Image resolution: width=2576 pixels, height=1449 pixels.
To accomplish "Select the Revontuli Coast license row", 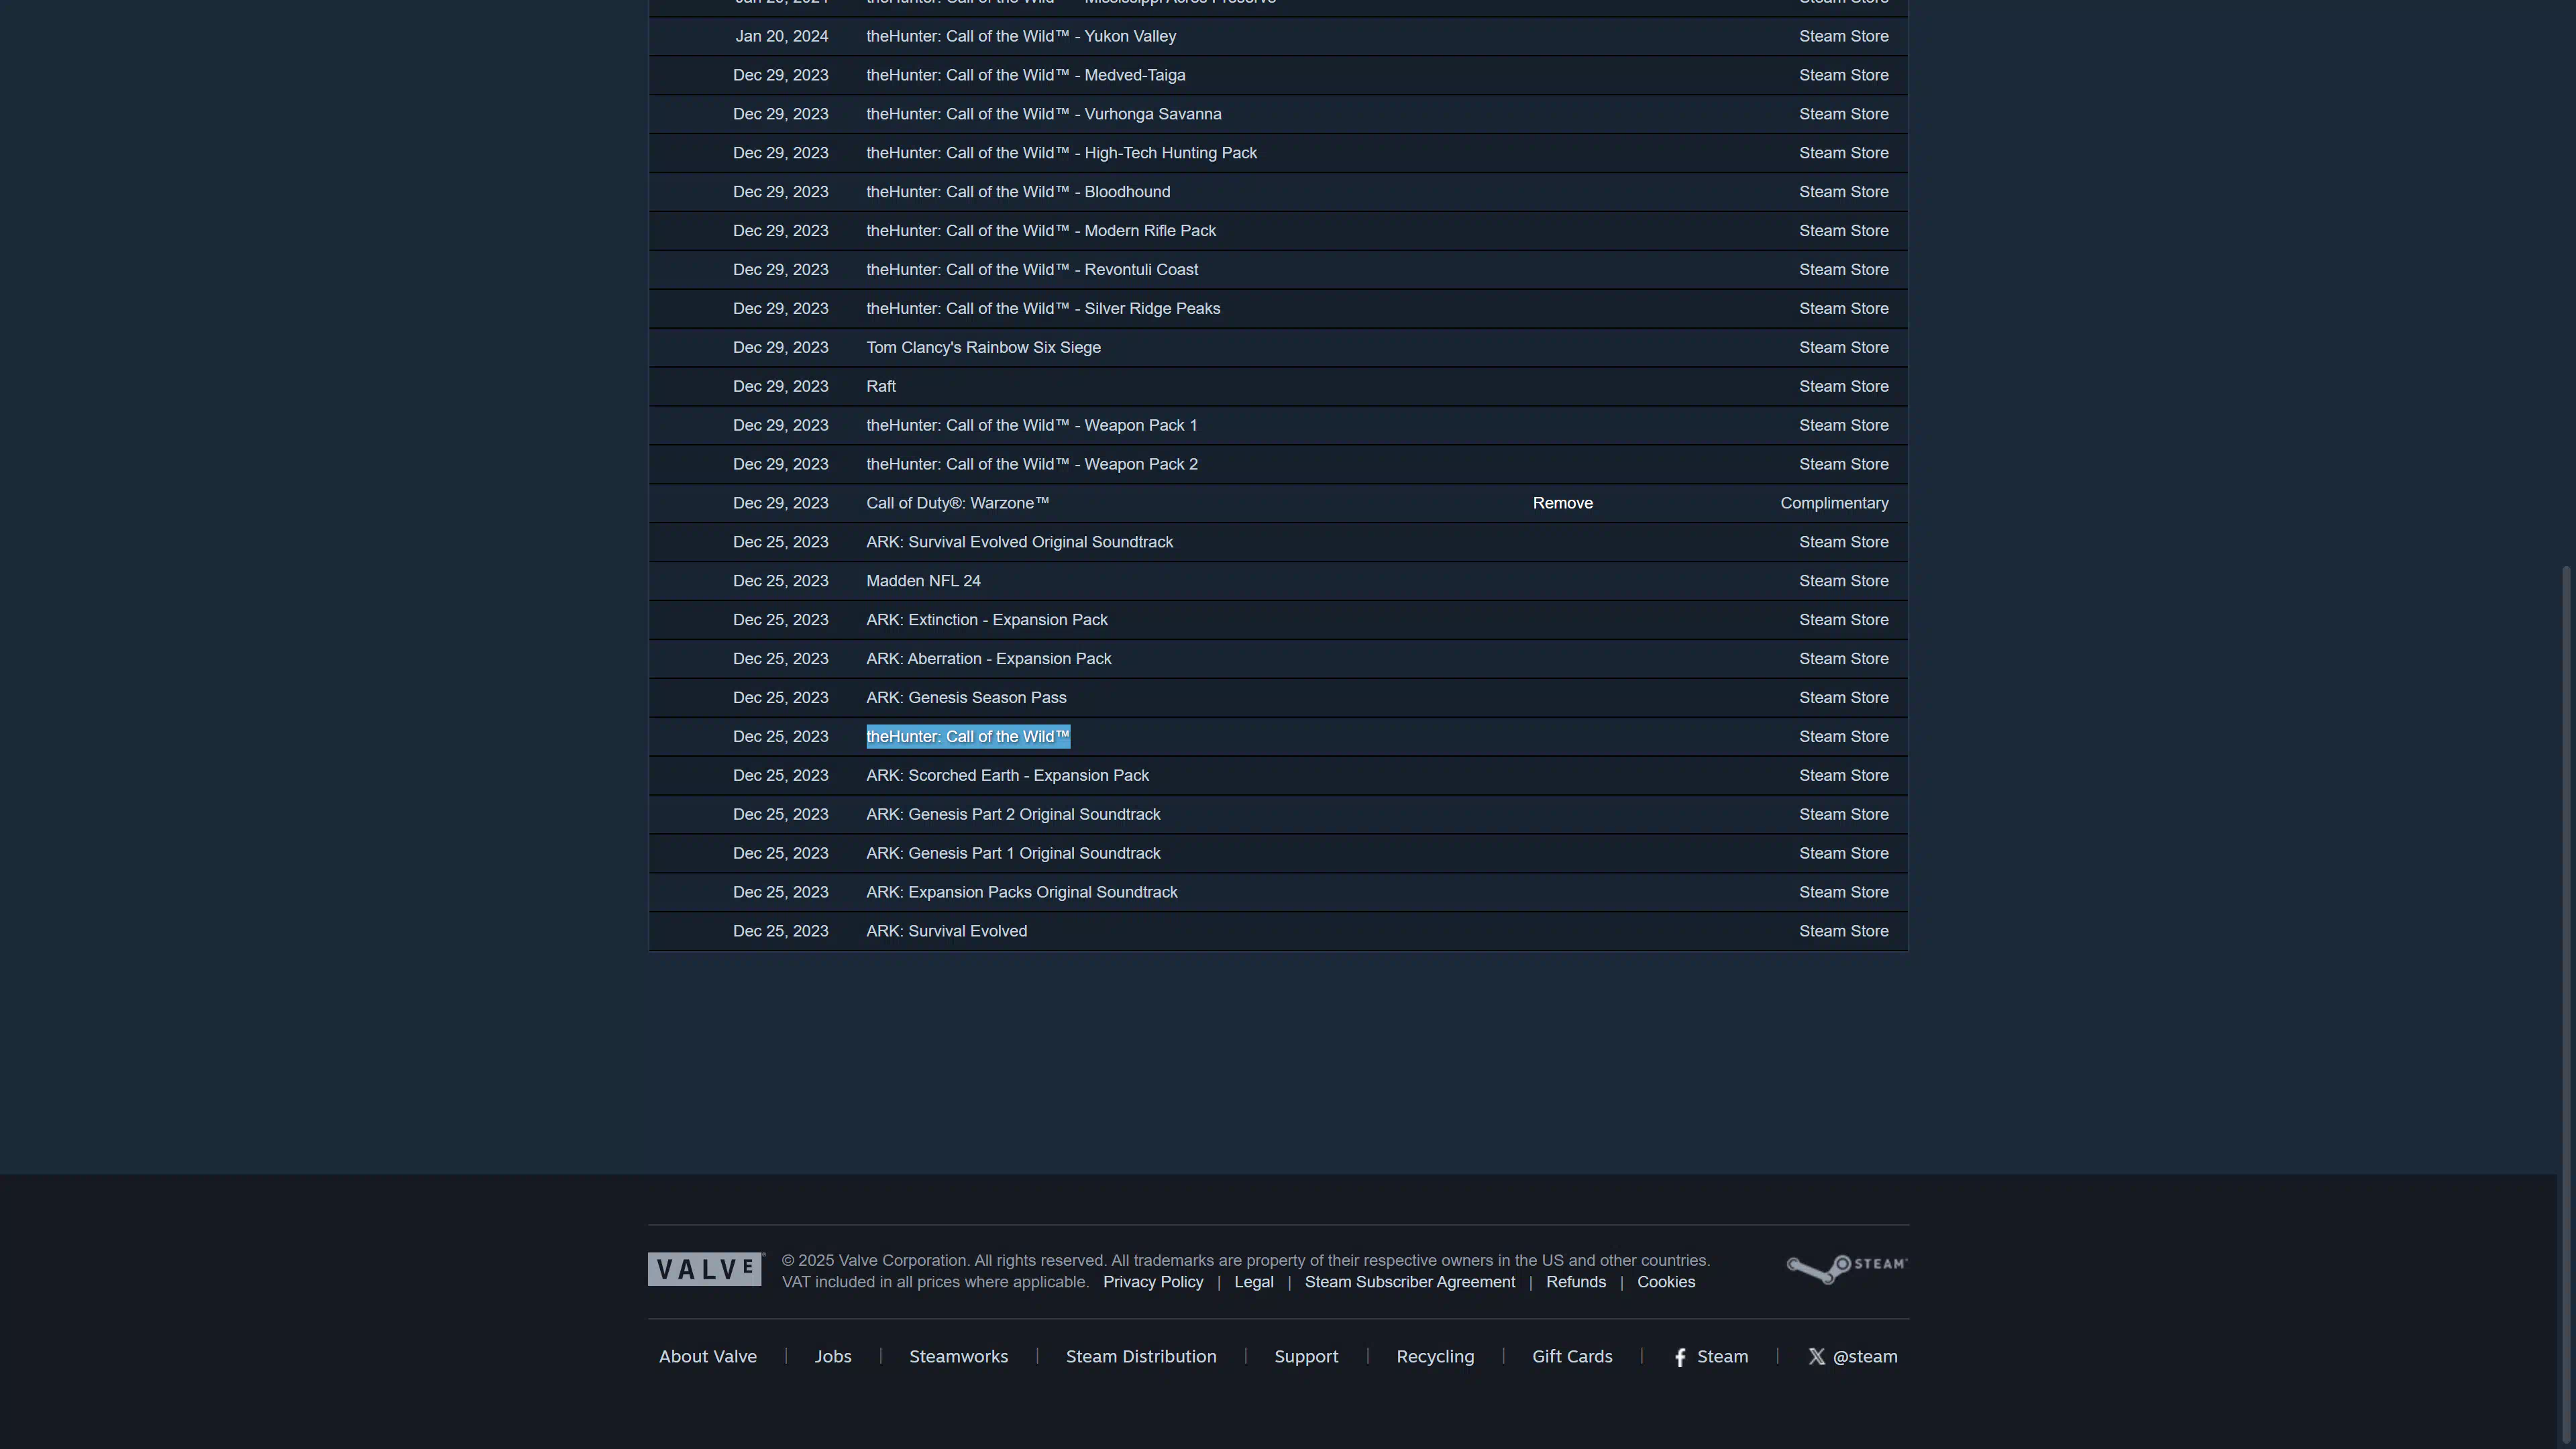I will click(1278, 270).
